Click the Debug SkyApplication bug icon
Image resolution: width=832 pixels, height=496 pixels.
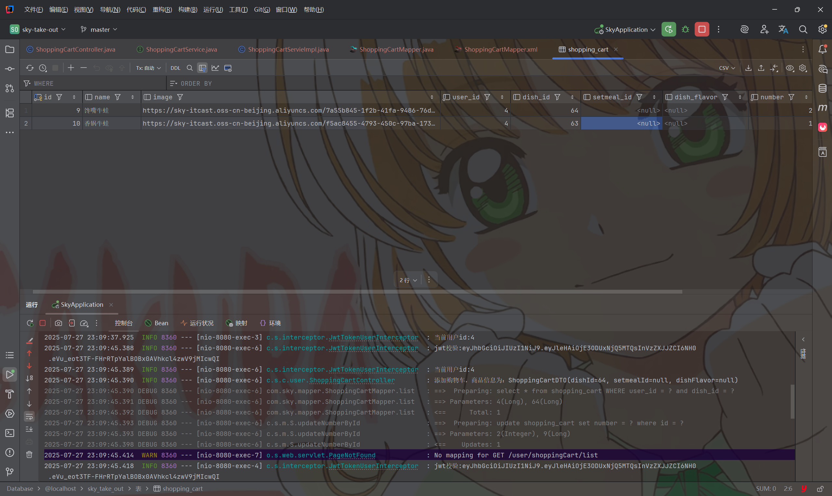[x=685, y=30]
